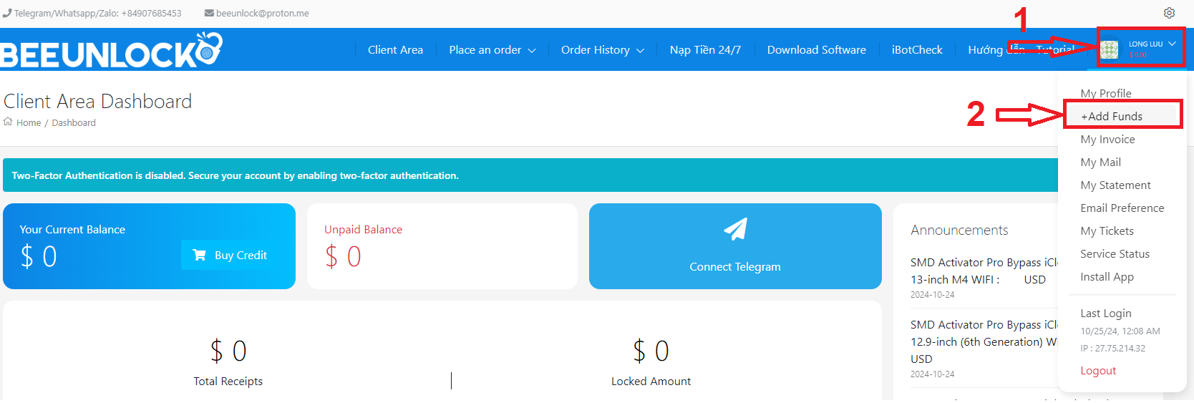Screen dimensions: 1194x403
Task: Click the Logout link
Action: 1098,370
